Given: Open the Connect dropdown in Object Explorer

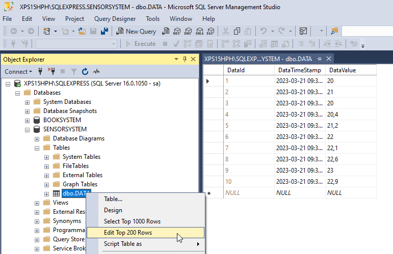Looking at the screenshot, I should [18, 72].
